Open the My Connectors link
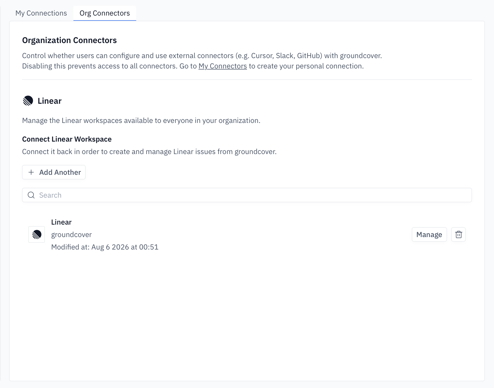Screen dimensions: 494x388 (x=223, y=66)
